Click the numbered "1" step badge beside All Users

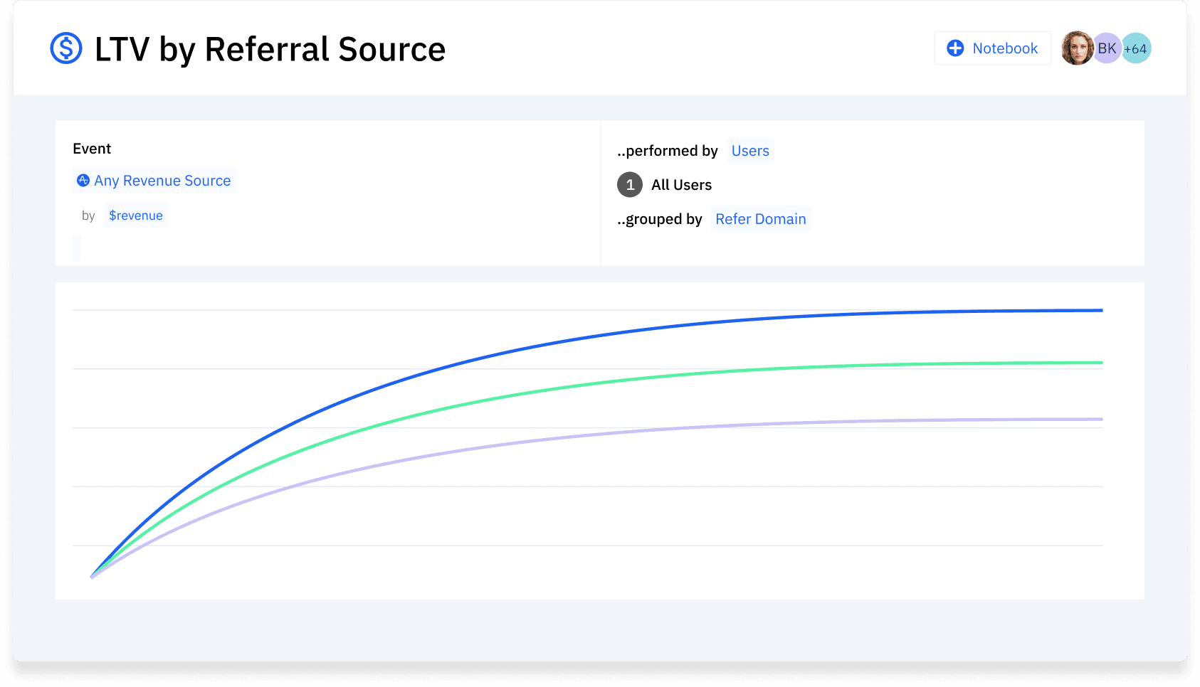pos(629,184)
